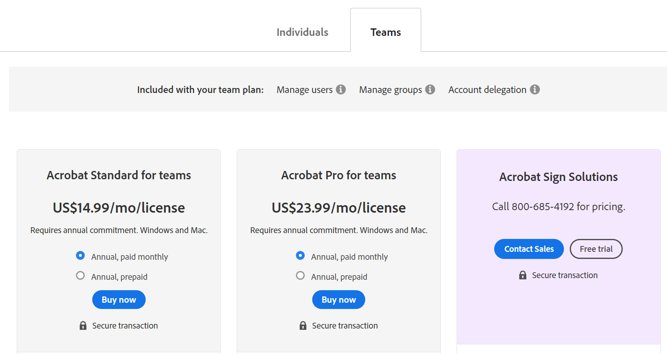Select Annual, paid monthly for Acrobat Standard

(81, 256)
